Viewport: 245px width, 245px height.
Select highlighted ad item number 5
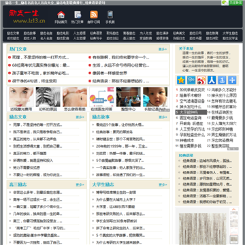pyautogui.click(x=191, y=112)
